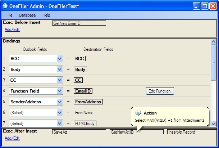
Task: Click the BCC destination field
Action: [79, 58]
